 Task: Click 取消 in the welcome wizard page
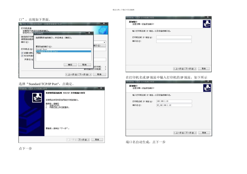point(97,140)
